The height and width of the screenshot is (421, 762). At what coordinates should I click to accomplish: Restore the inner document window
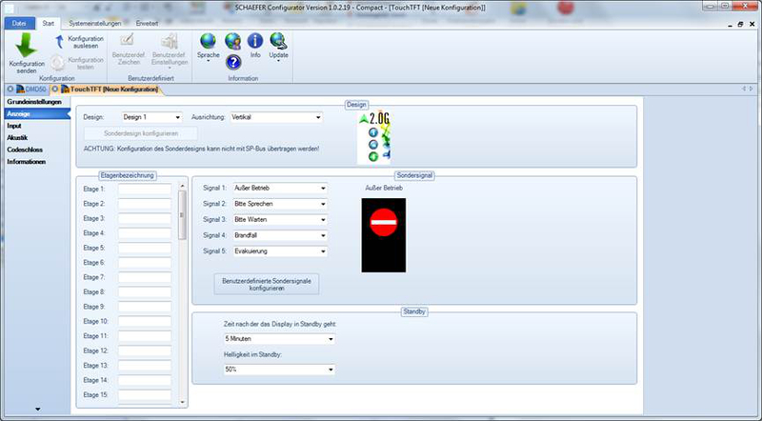click(740, 24)
